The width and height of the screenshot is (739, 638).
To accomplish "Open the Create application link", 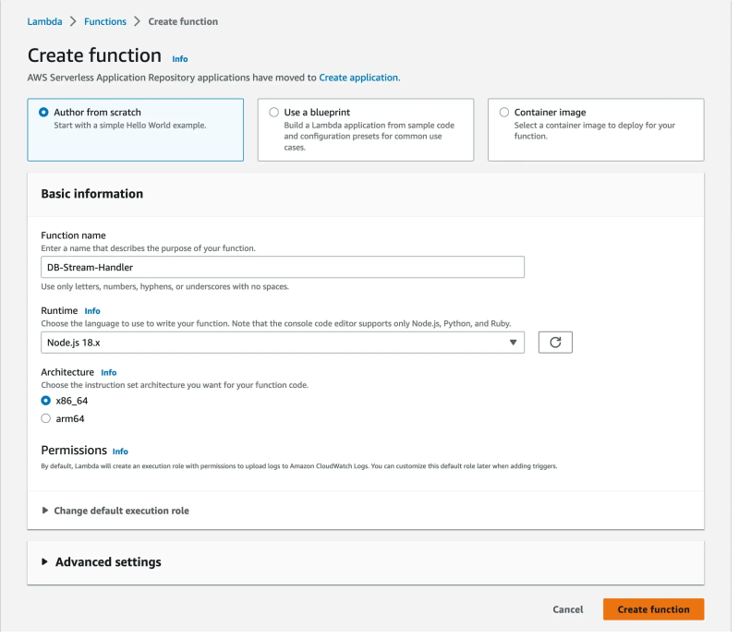I will (x=358, y=78).
